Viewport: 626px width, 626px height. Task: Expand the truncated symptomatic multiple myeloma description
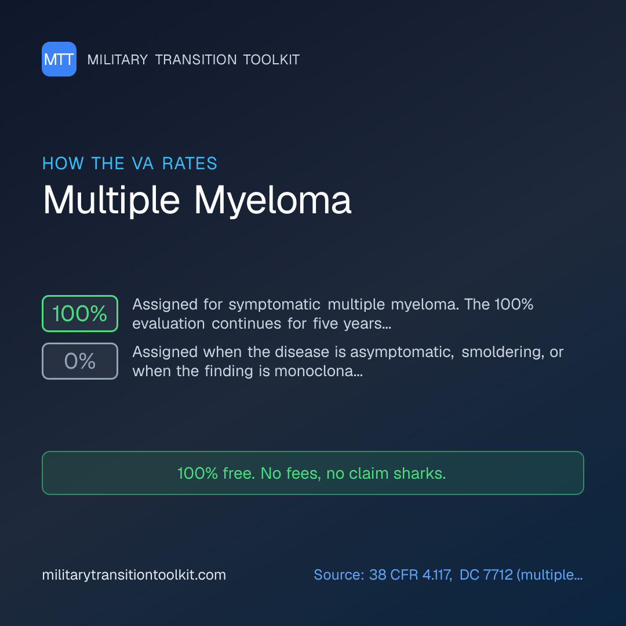333,314
